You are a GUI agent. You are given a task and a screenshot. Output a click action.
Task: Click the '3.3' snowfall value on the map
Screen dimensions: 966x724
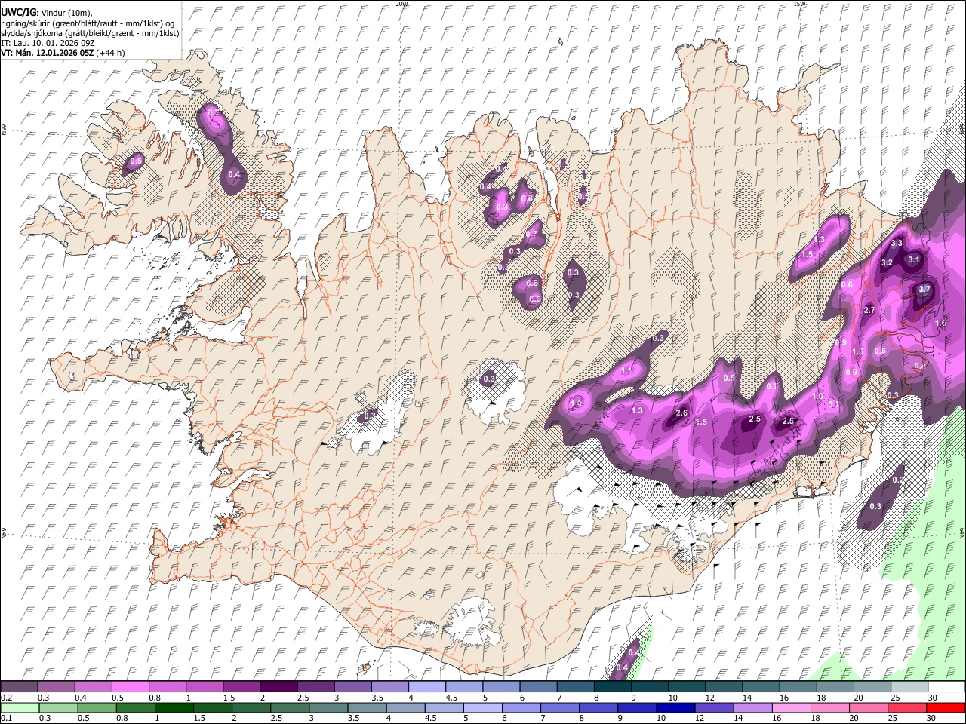pos(897,243)
